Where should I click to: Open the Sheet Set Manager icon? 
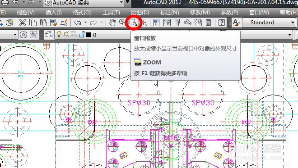click(187, 23)
